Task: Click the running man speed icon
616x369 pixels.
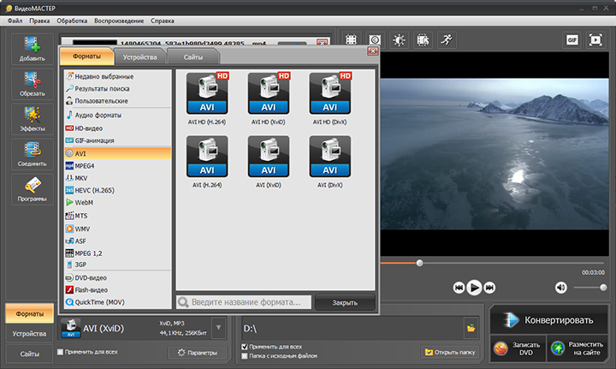Action: 447,39
